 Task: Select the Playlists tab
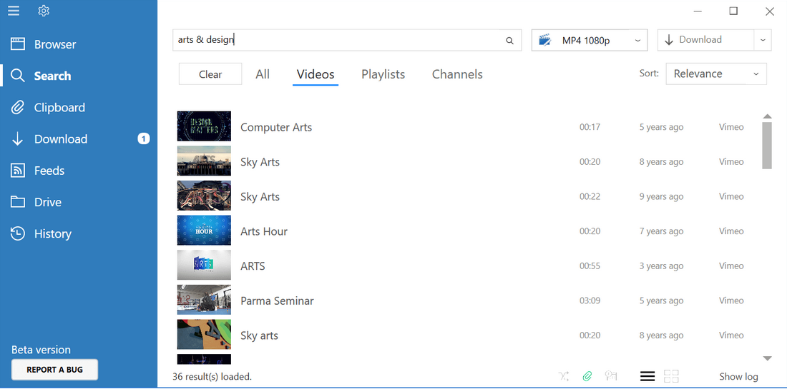coord(383,74)
